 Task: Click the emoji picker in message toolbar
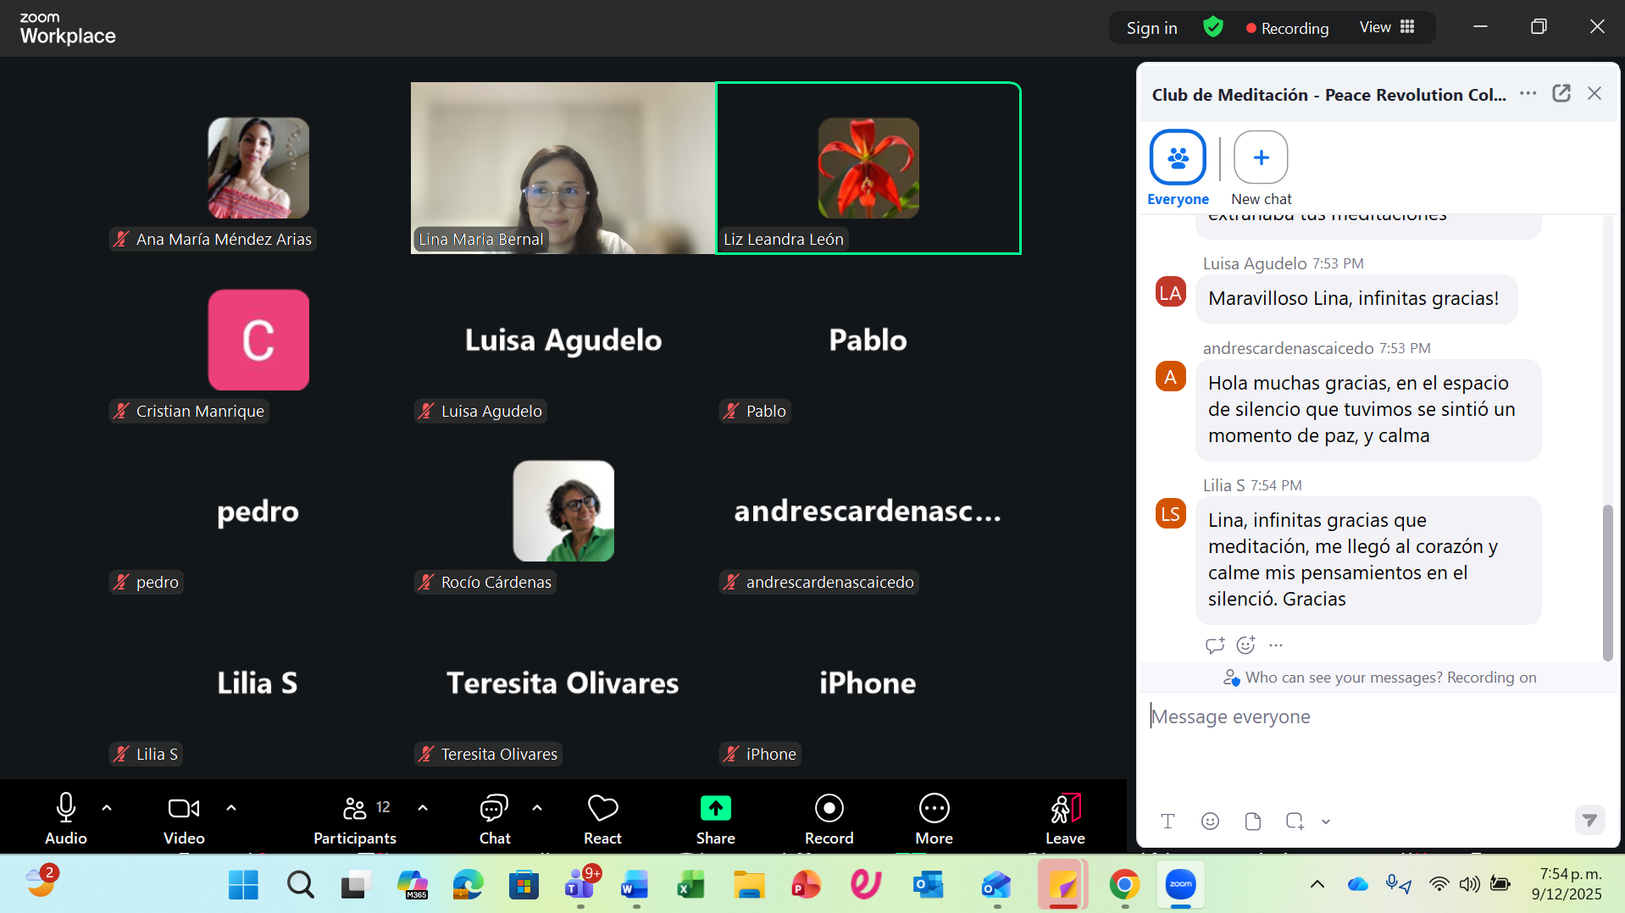[1210, 821]
